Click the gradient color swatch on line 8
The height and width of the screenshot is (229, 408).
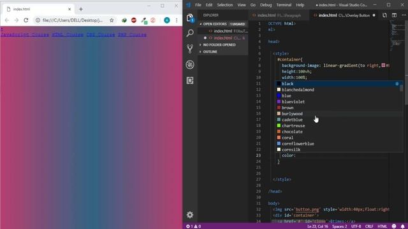[x=383, y=65]
